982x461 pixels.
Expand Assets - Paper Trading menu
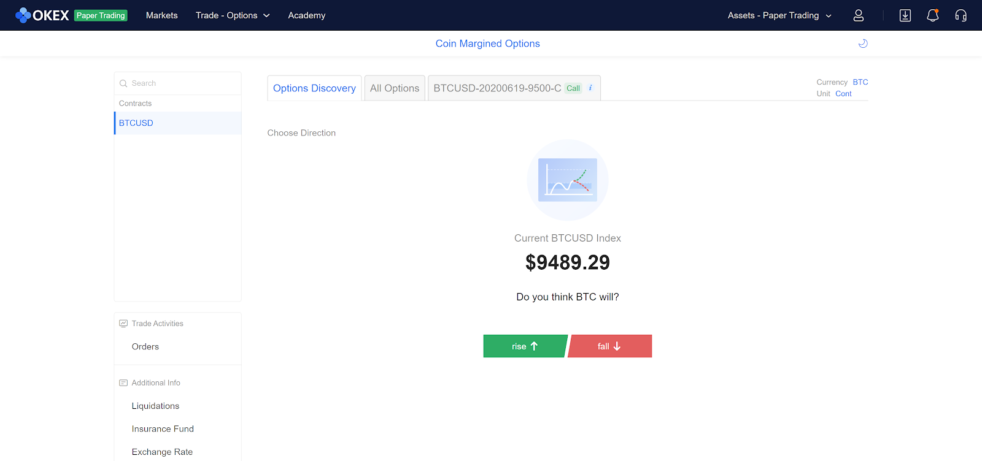(779, 15)
